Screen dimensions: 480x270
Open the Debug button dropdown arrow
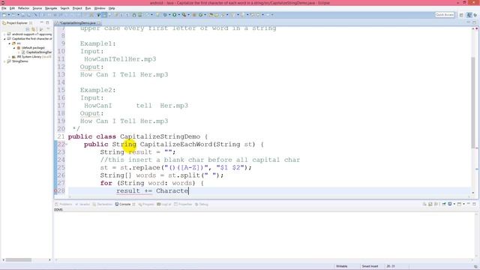click(x=169, y=15)
